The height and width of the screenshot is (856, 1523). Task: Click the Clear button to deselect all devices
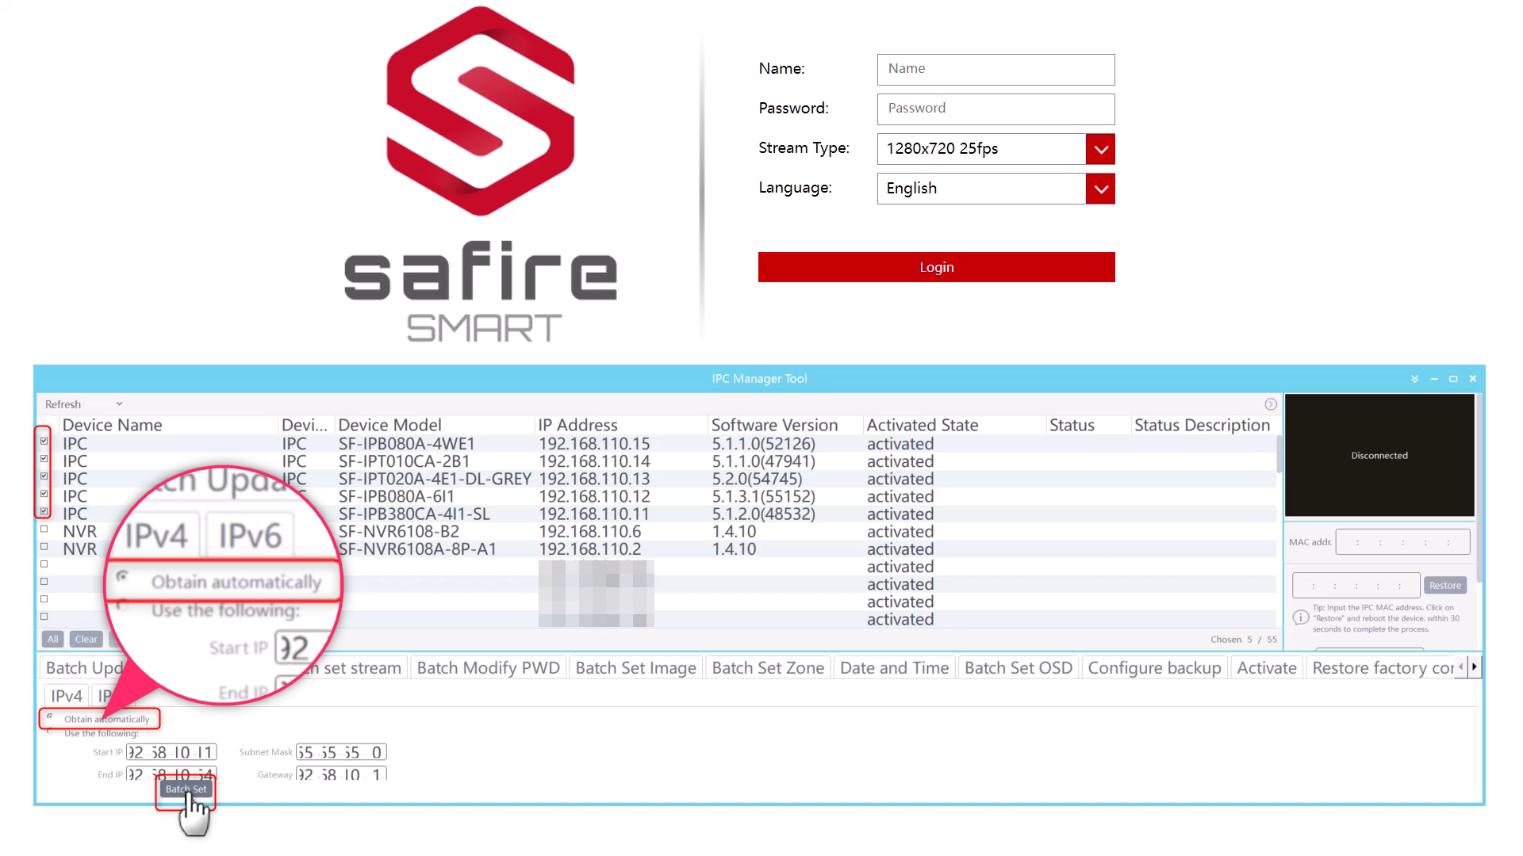click(86, 639)
